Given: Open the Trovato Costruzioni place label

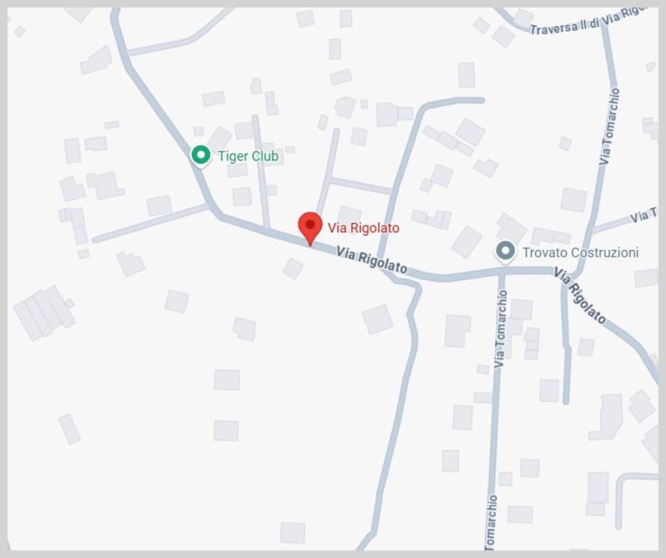Looking at the screenshot, I should [580, 252].
